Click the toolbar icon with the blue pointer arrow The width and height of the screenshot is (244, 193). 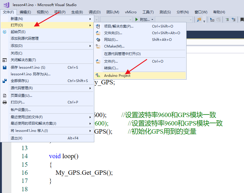212,20
